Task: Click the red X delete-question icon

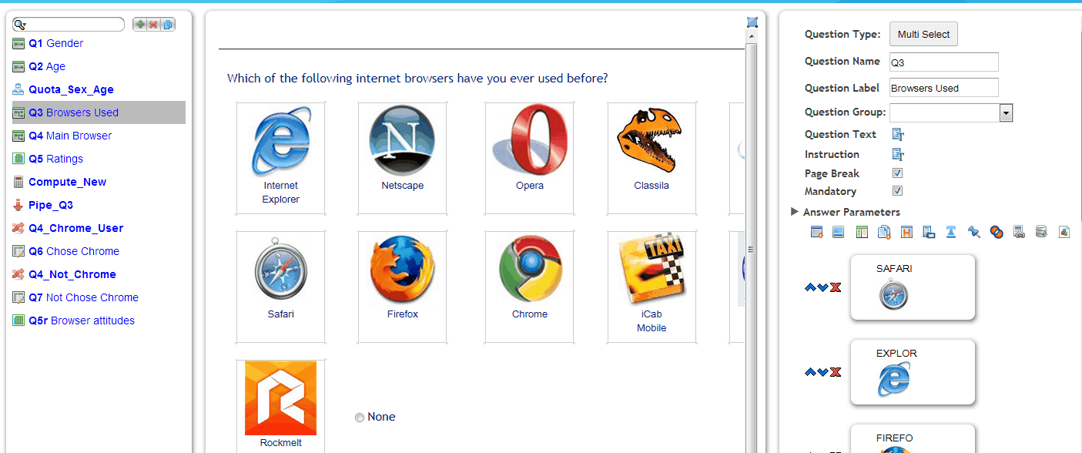Action: tap(154, 25)
